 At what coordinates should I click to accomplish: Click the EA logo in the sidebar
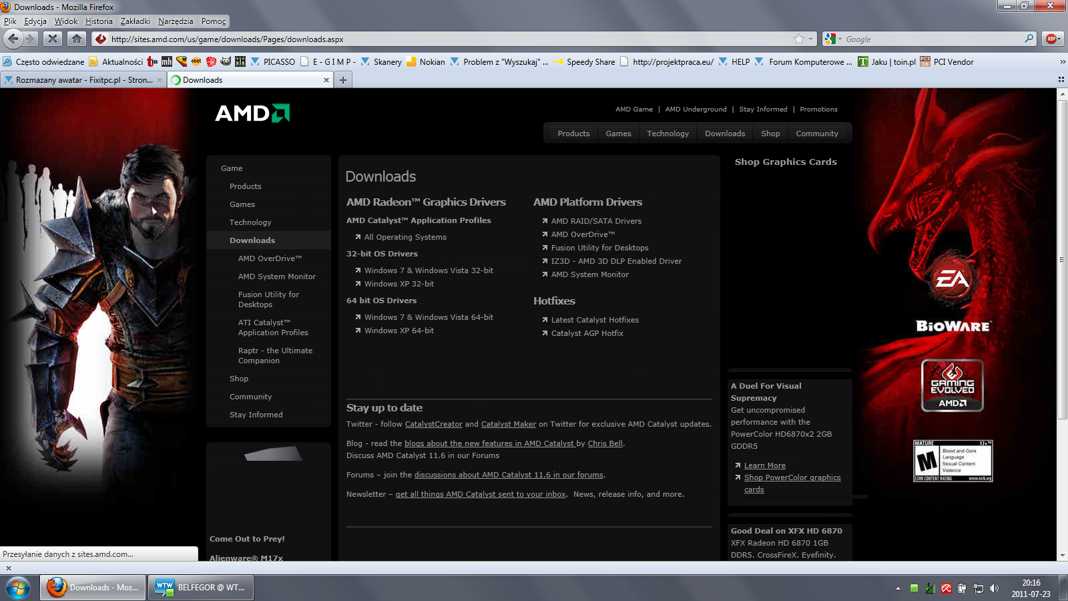(952, 278)
